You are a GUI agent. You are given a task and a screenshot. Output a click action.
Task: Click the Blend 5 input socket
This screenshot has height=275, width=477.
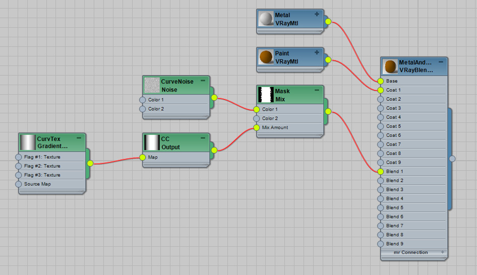coord(381,208)
